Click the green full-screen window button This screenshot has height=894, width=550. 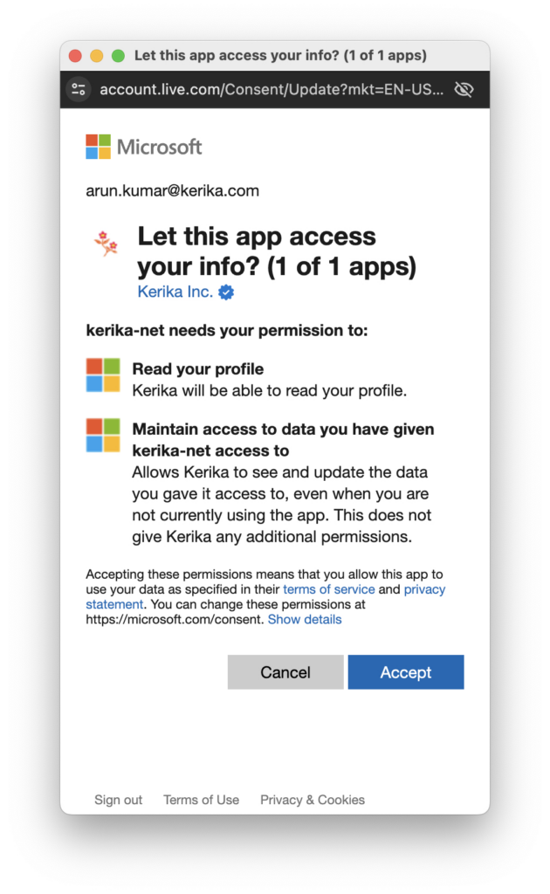click(119, 56)
